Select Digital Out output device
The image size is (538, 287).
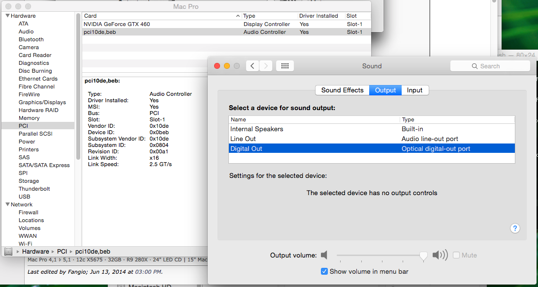click(x=372, y=148)
